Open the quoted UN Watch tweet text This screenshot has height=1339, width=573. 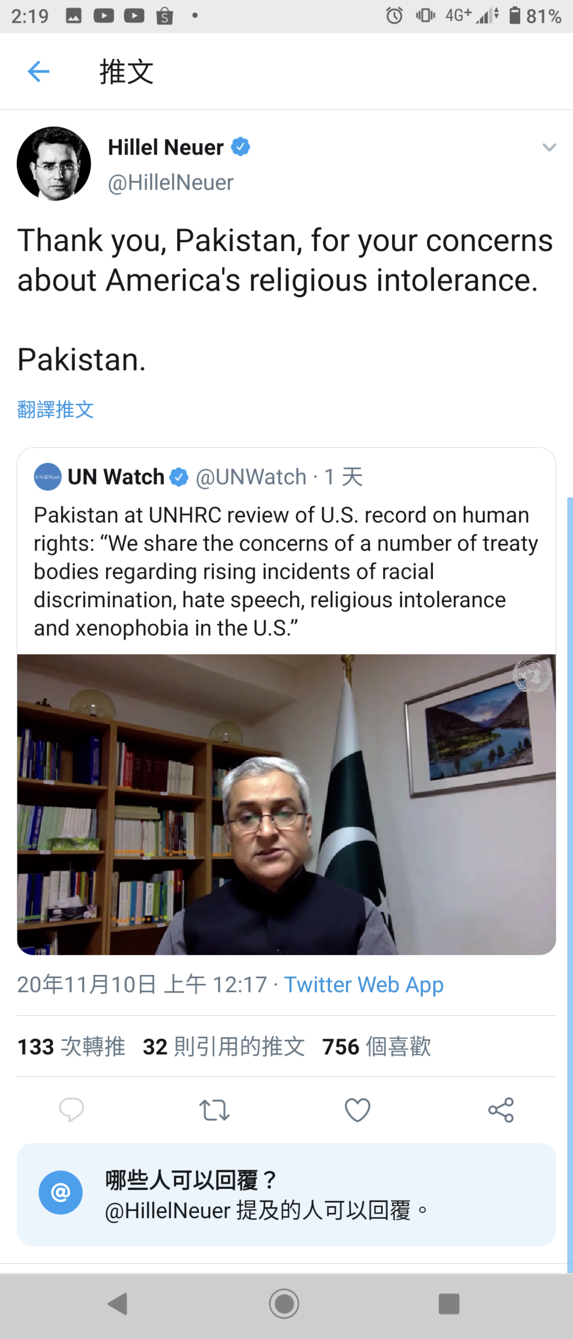(x=286, y=571)
